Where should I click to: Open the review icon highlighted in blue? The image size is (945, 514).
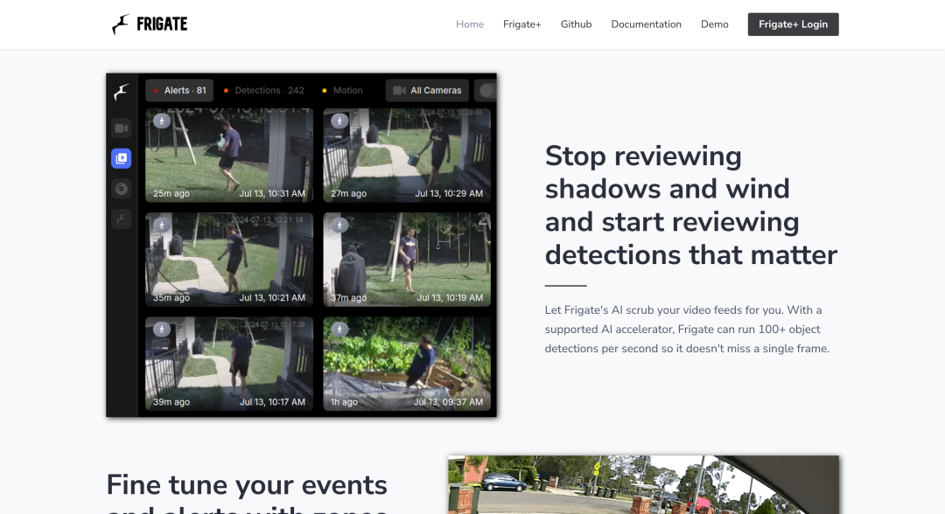point(121,158)
